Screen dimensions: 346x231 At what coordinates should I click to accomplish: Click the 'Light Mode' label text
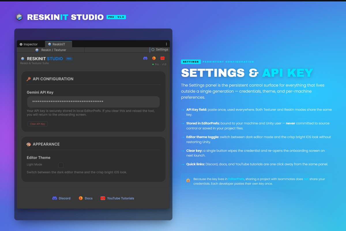34,165
